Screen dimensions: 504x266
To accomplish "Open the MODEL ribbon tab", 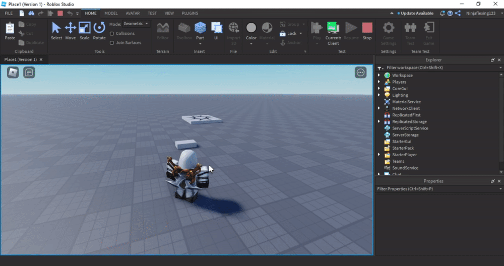I will [111, 13].
